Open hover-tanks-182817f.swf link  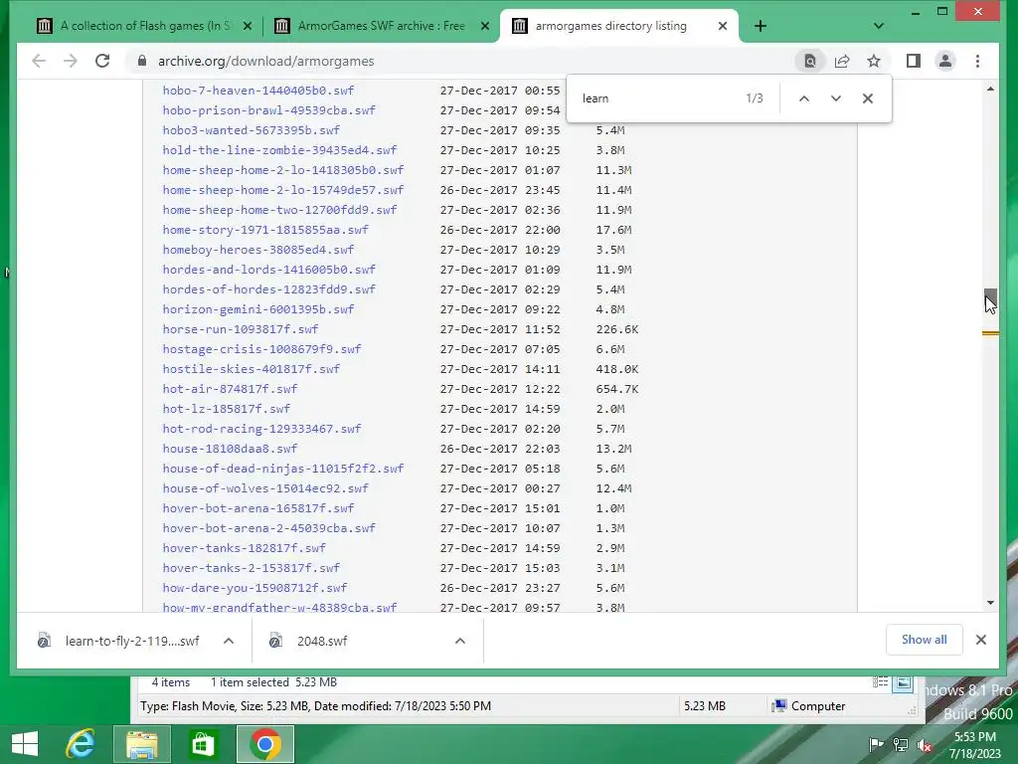[x=245, y=548]
